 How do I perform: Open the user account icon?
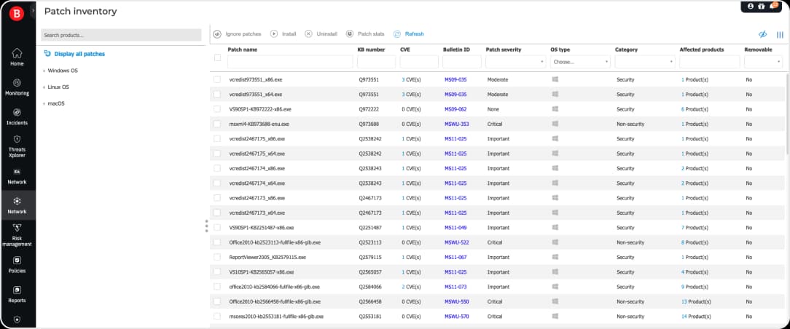coord(751,6)
